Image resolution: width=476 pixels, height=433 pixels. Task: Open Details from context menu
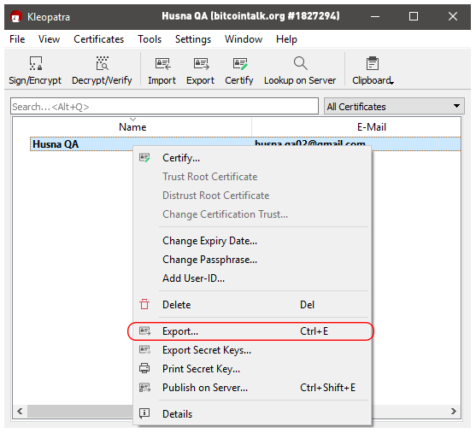(x=252, y=413)
